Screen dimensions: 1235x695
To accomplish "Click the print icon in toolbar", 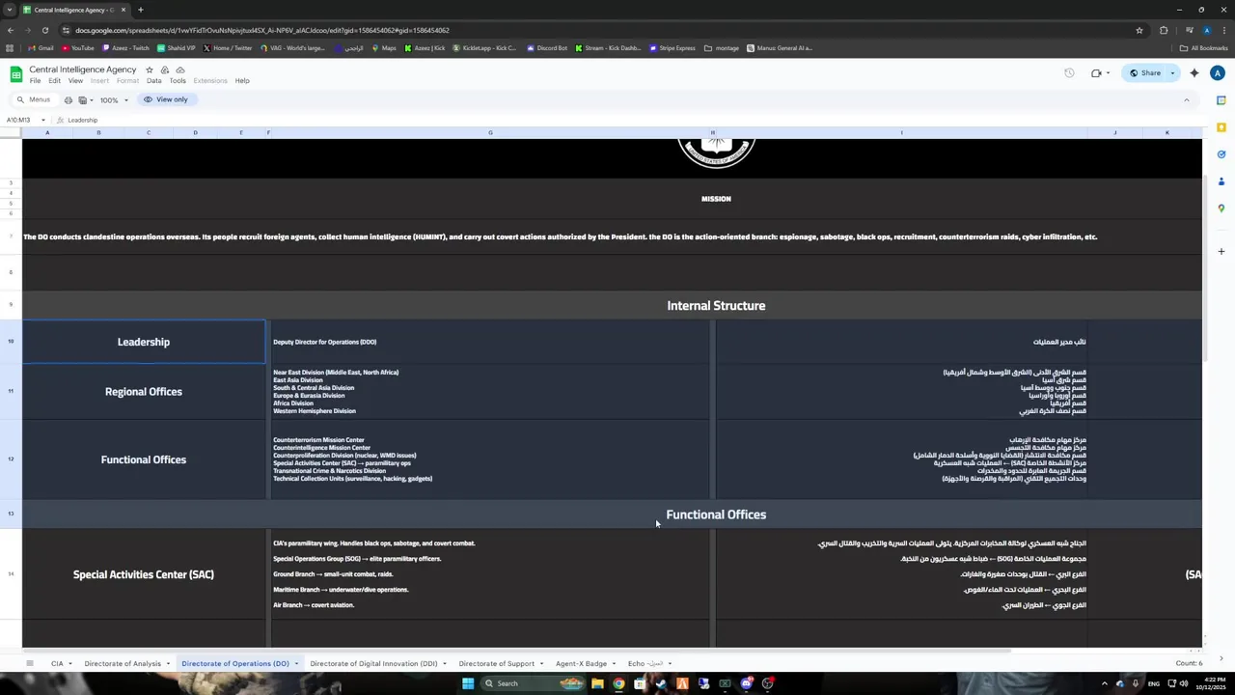I will 68,100.
